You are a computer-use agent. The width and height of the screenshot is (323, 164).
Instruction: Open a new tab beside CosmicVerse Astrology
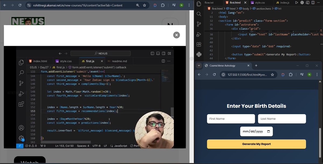click(256, 65)
